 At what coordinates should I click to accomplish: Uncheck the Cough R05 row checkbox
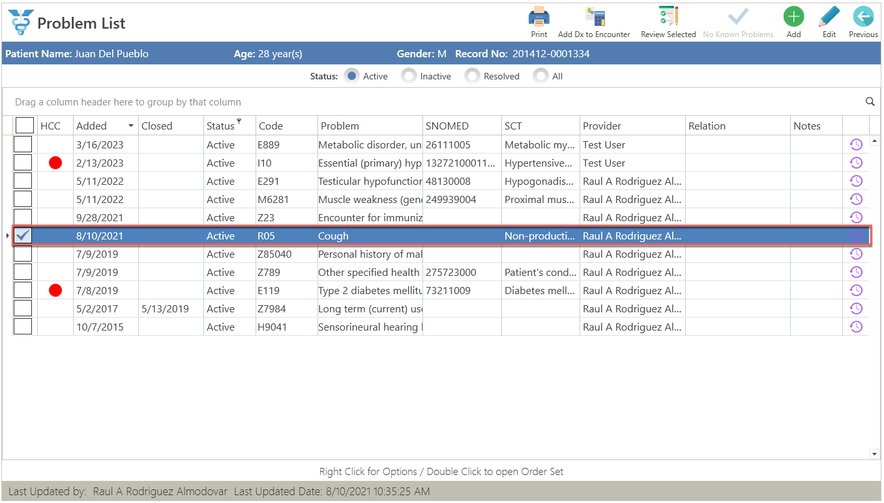[23, 236]
